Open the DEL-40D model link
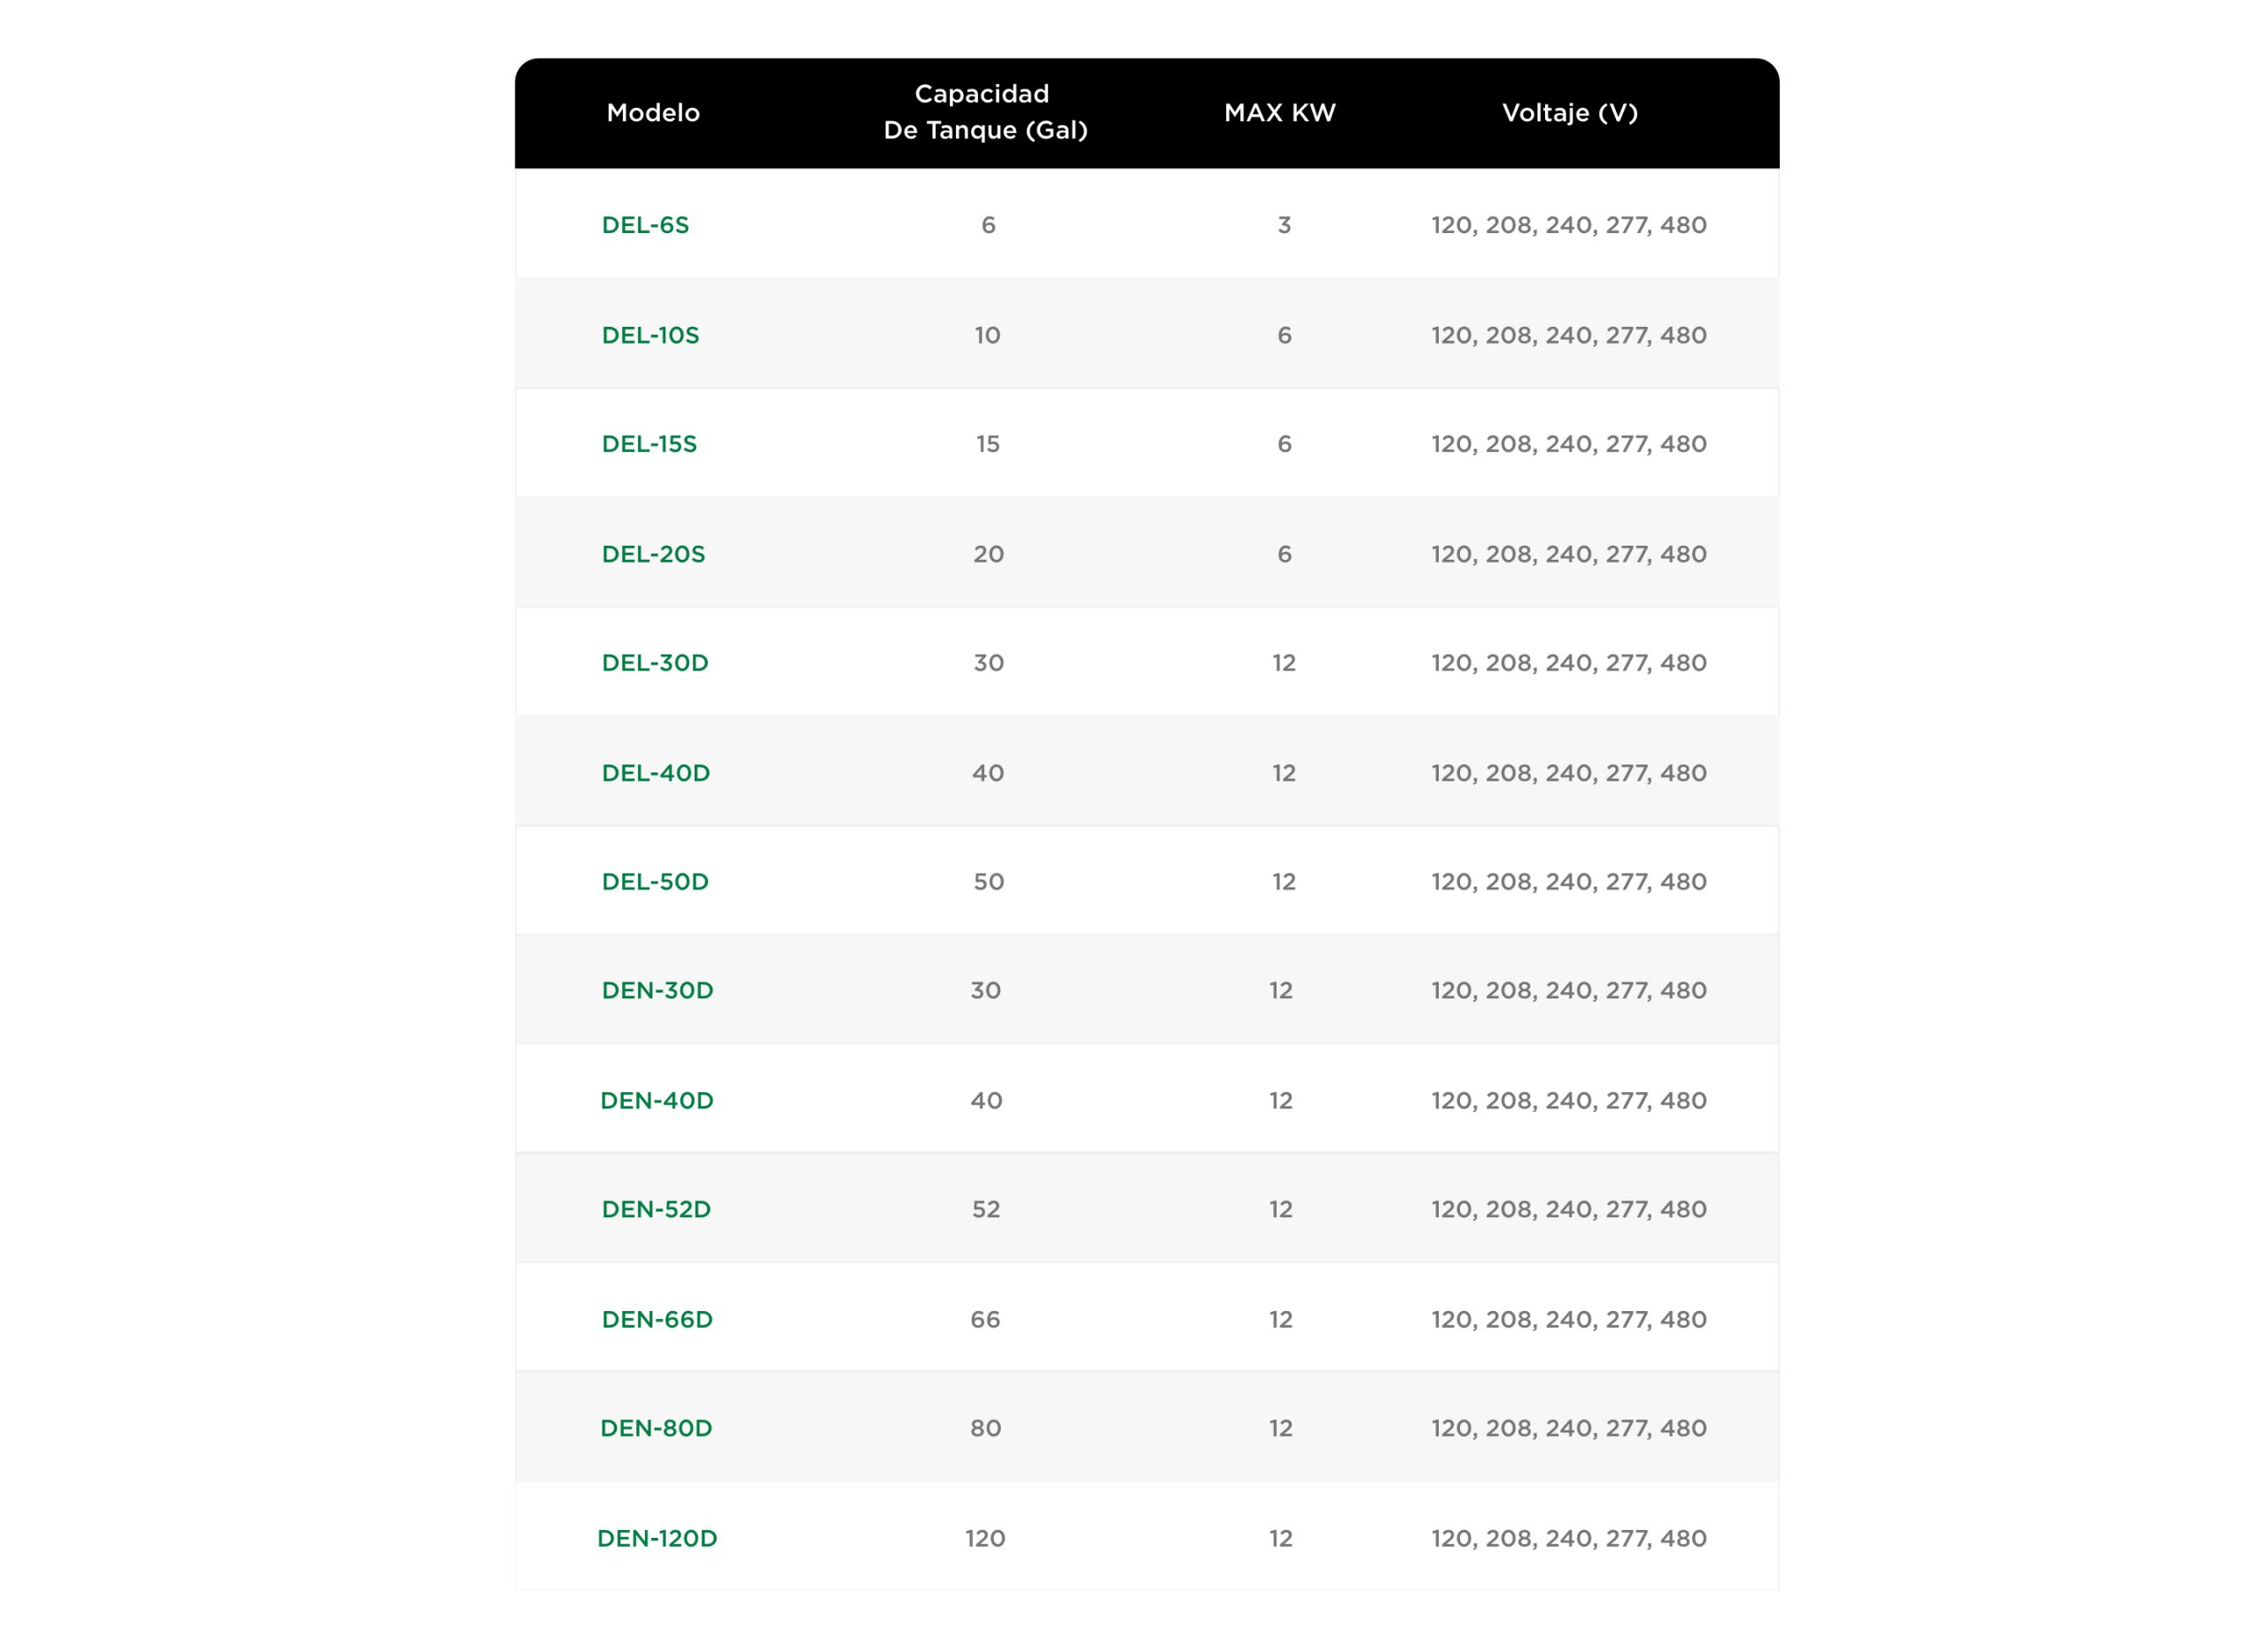The width and height of the screenshot is (2268, 1630). [x=655, y=773]
